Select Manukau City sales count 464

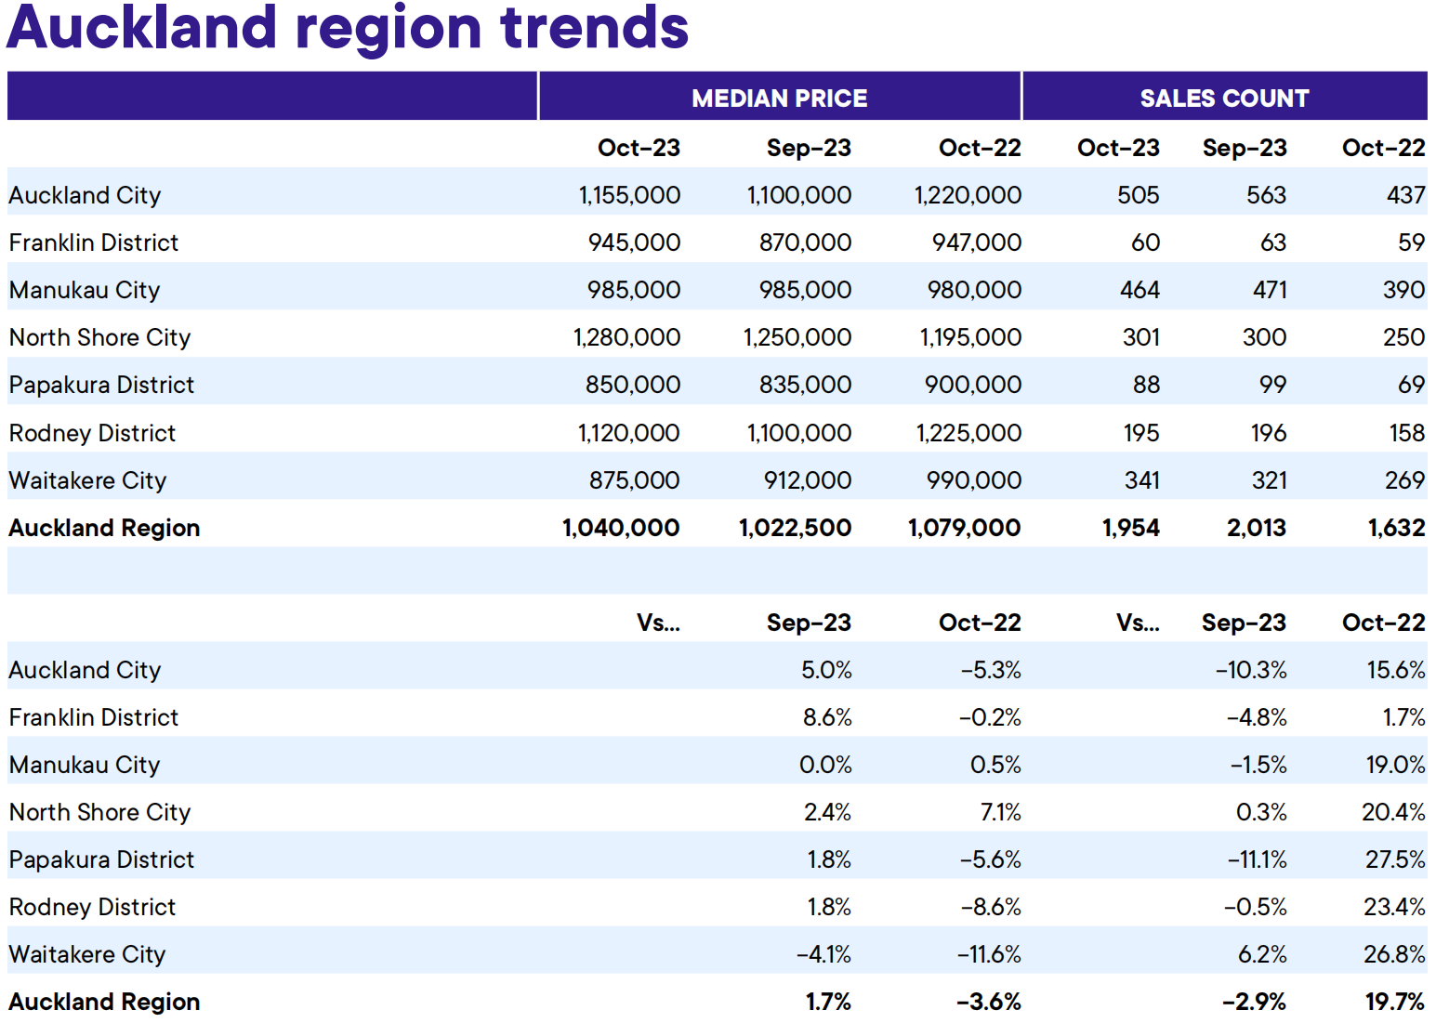(1140, 290)
